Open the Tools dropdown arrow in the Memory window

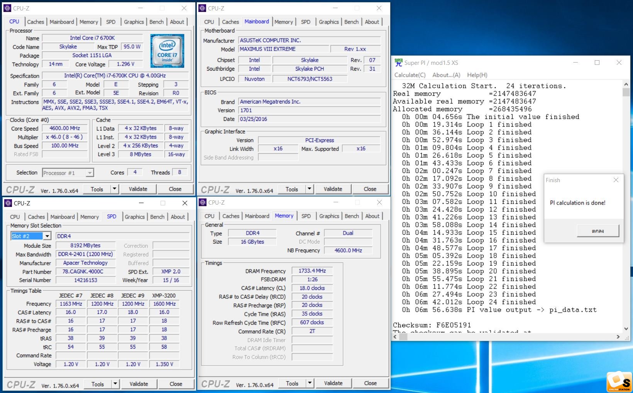pos(310,383)
